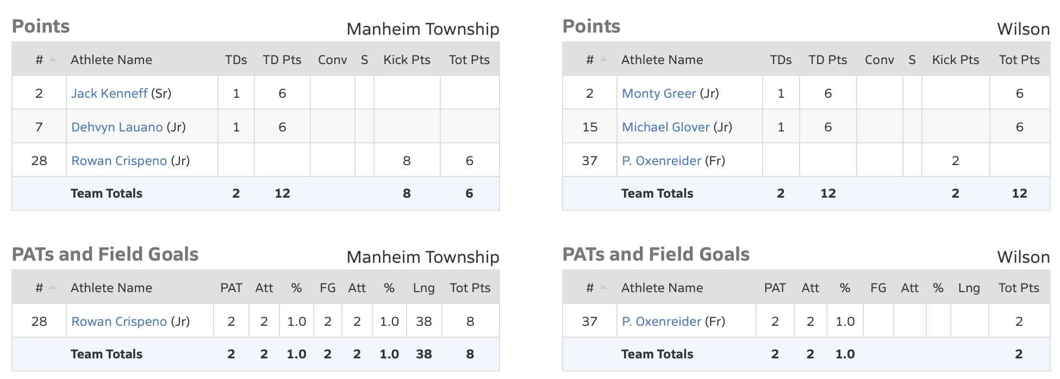Image resolution: width=1060 pixels, height=379 pixels.
Task: Click the S column header in Wilson Points table
Action: 912,60
